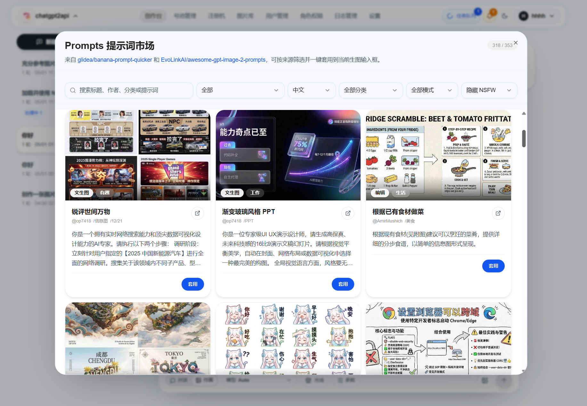Click the user avatar next to hhhh
587x406 pixels.
pyautogui.click(x=524, y=16)
